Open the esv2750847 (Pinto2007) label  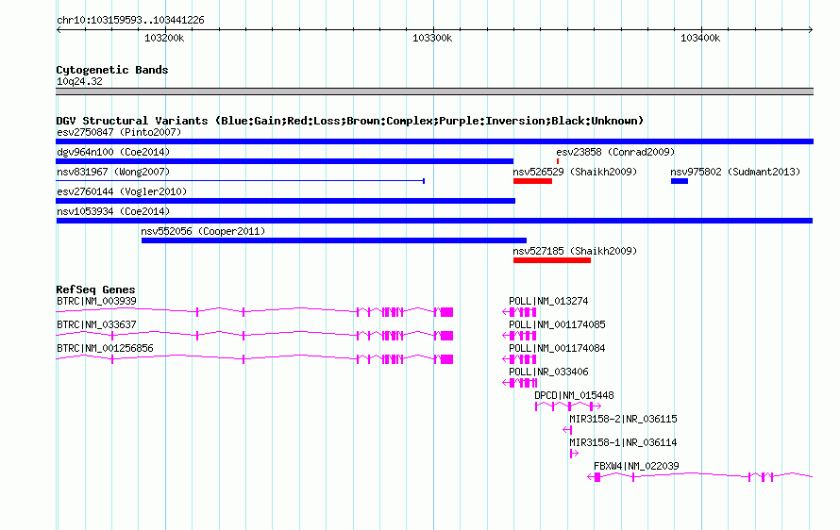coord(119,132)
